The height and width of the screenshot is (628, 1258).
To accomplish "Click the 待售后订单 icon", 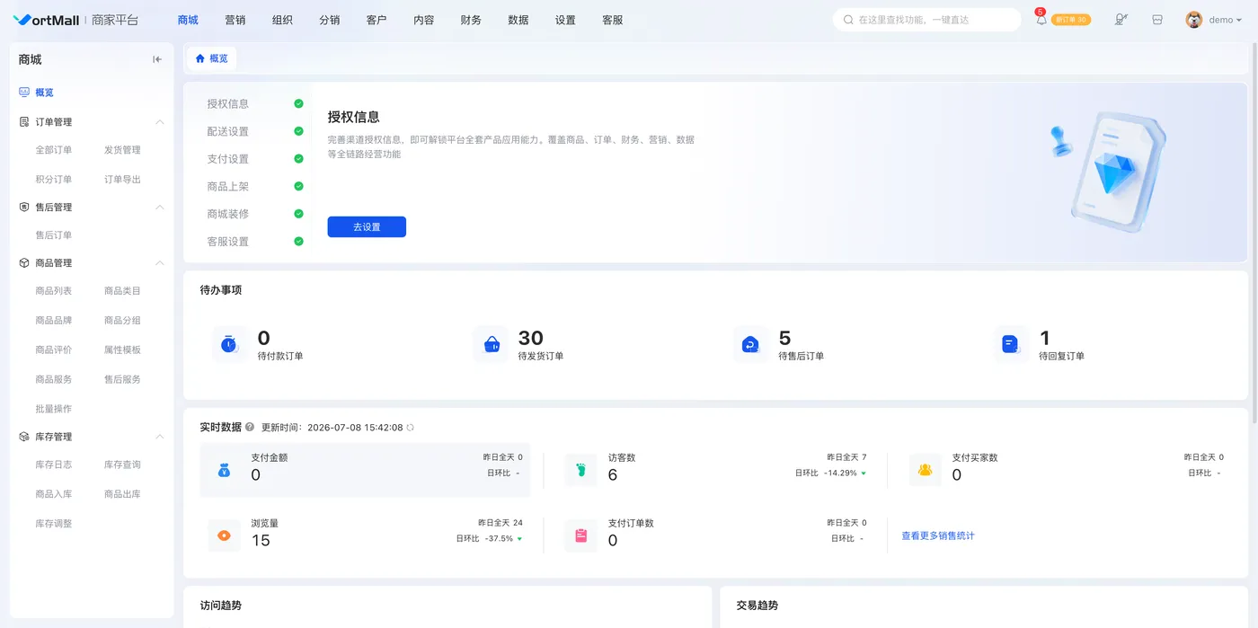I will 751,344.
